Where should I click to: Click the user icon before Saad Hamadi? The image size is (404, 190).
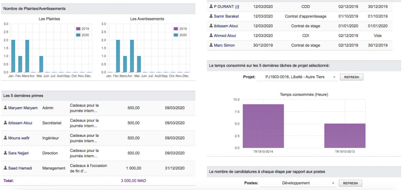5,168
